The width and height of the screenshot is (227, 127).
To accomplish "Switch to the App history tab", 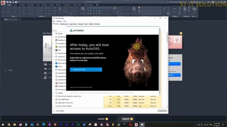I will [73, 24].
